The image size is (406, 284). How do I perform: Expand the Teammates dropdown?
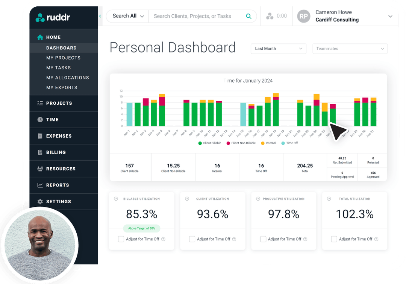pos(350,48)
